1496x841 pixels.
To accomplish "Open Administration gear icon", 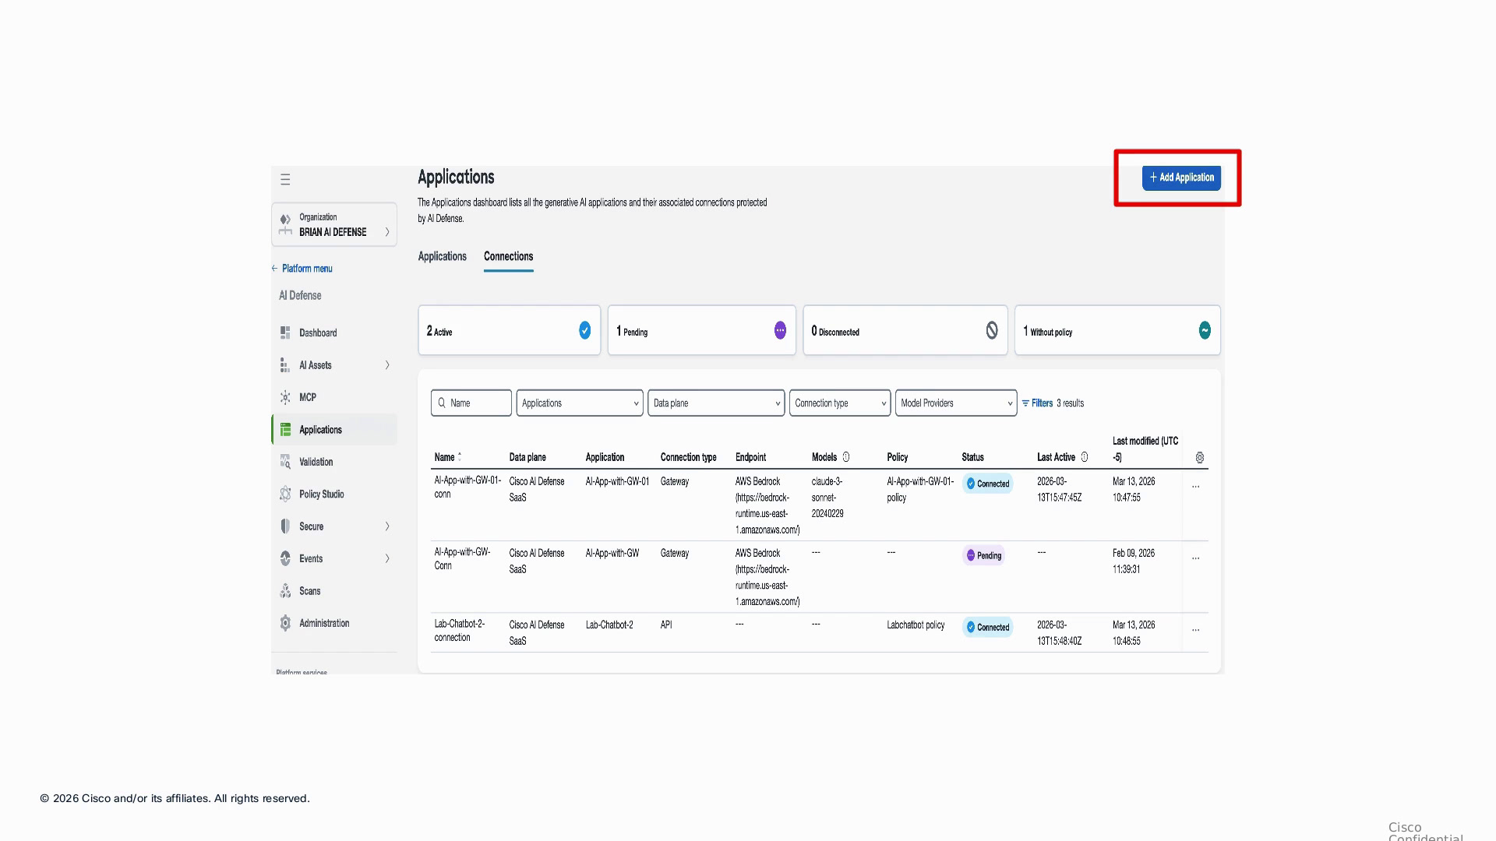I will (285, 623).
